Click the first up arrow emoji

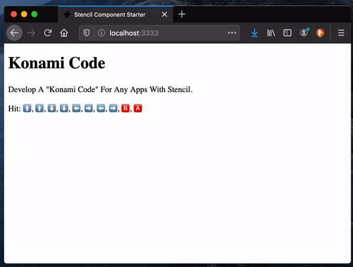tap(27, 108)
